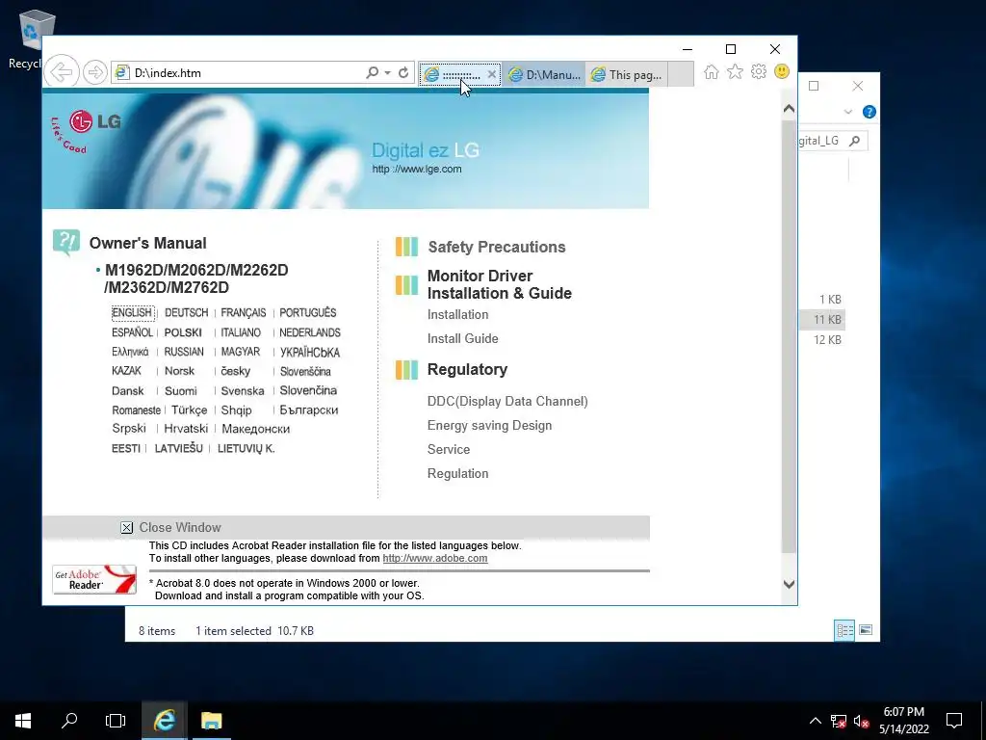Screen dimensions: 986x740
Task: Click the browser scrollbar down arrow
Action: tap(790, 584)
